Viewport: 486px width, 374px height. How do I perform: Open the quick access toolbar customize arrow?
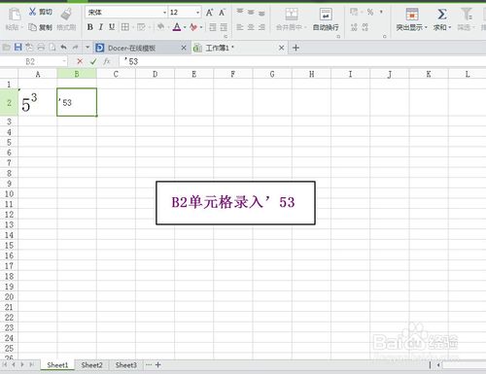click(87, 48)
